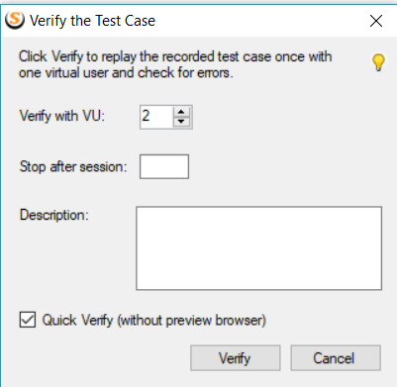Click the Stop after session label
397x387 pixels.
coord(73,166)
